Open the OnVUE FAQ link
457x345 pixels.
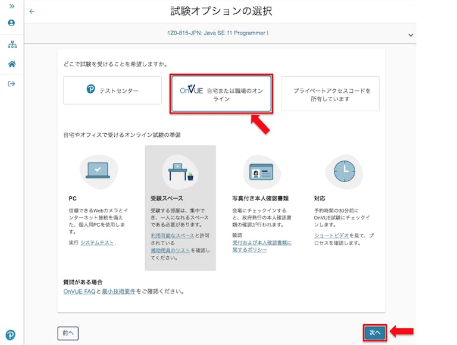tap(79, 291)
